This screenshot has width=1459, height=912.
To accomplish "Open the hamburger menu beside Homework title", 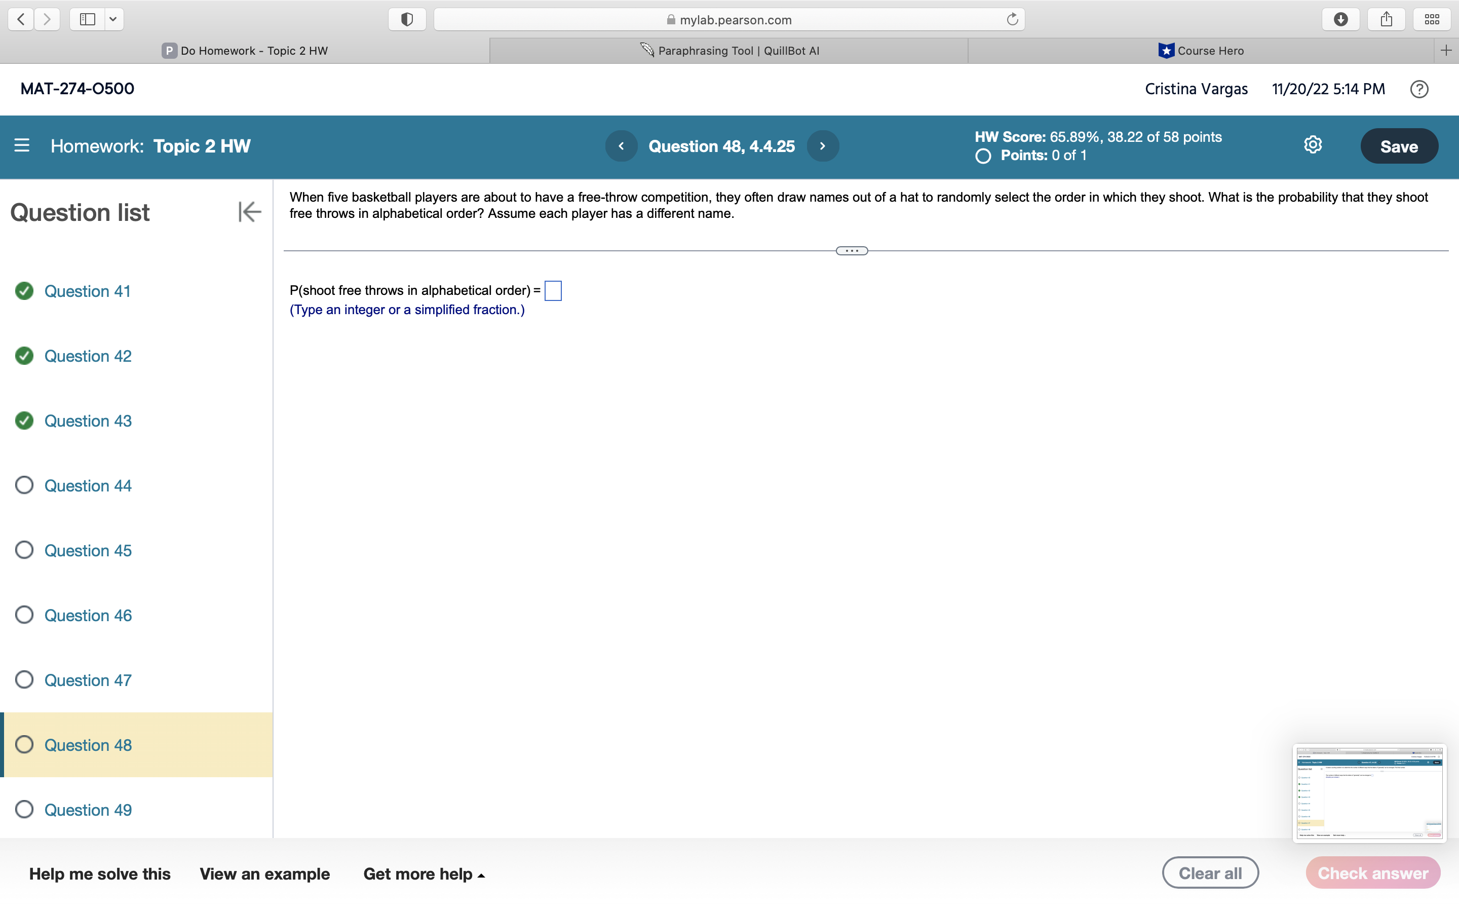I will [x=22, y=145].
